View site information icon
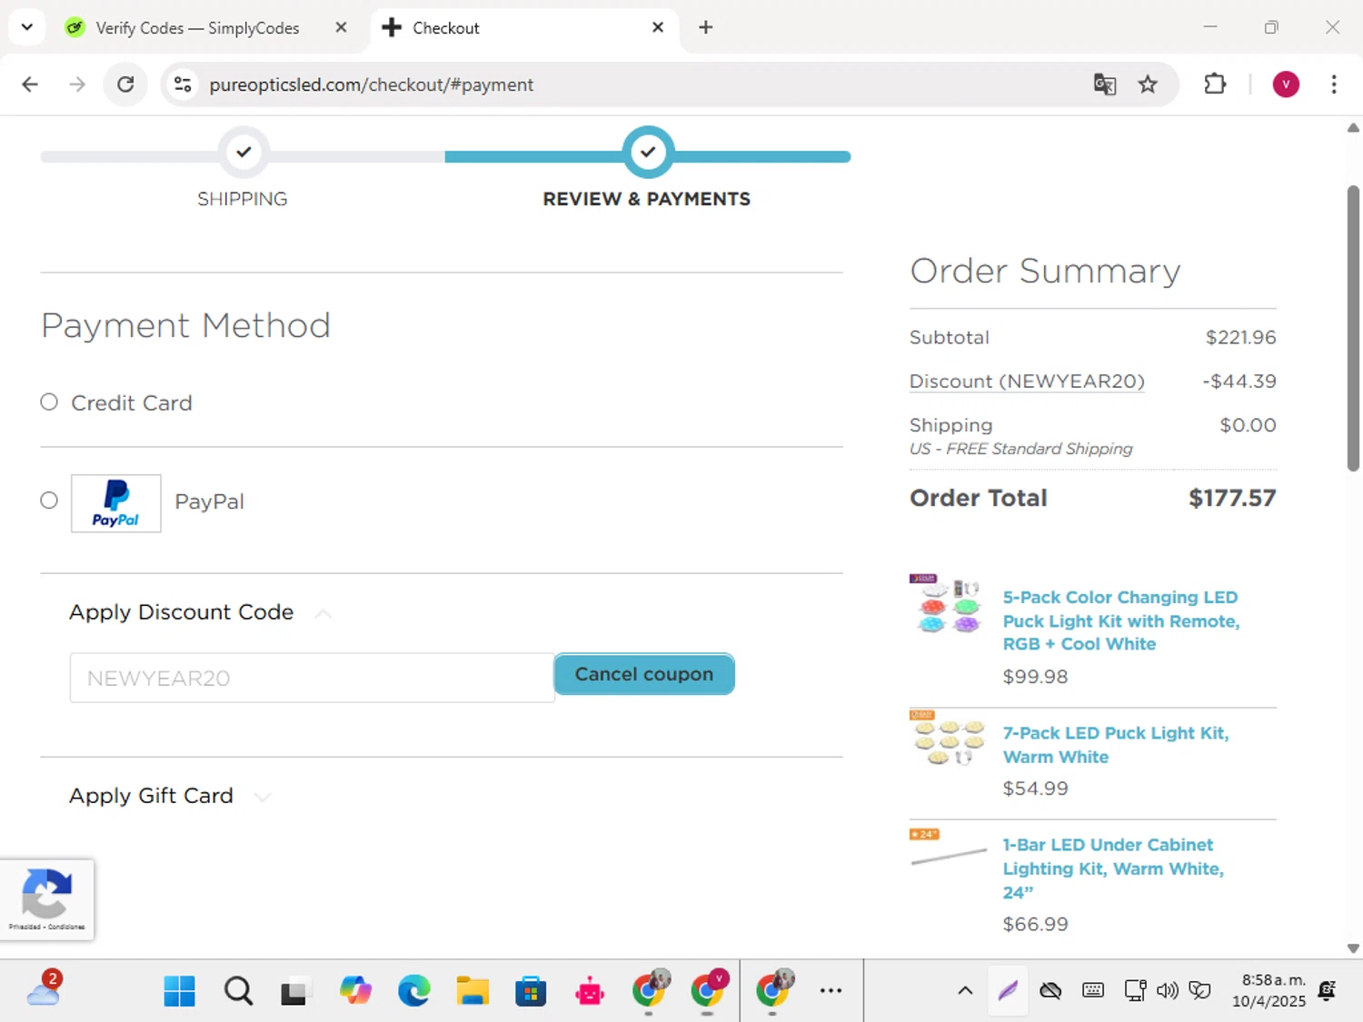Image resolution: width=1363 pixels, height=1022 pixels. [x=183, y=84]
